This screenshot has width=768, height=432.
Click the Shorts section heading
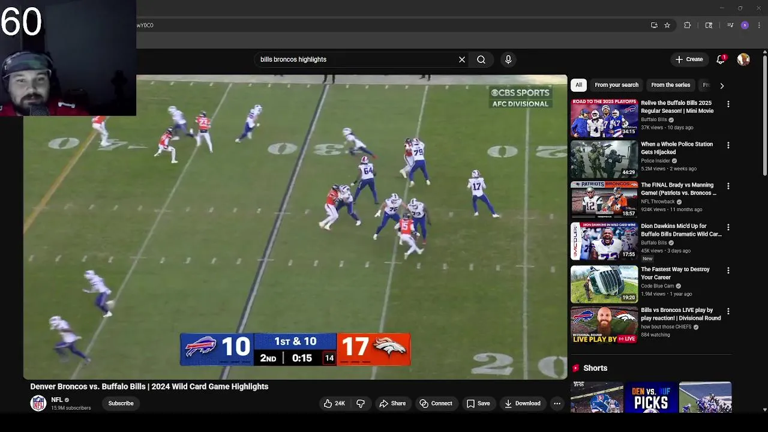click(595, 368)
